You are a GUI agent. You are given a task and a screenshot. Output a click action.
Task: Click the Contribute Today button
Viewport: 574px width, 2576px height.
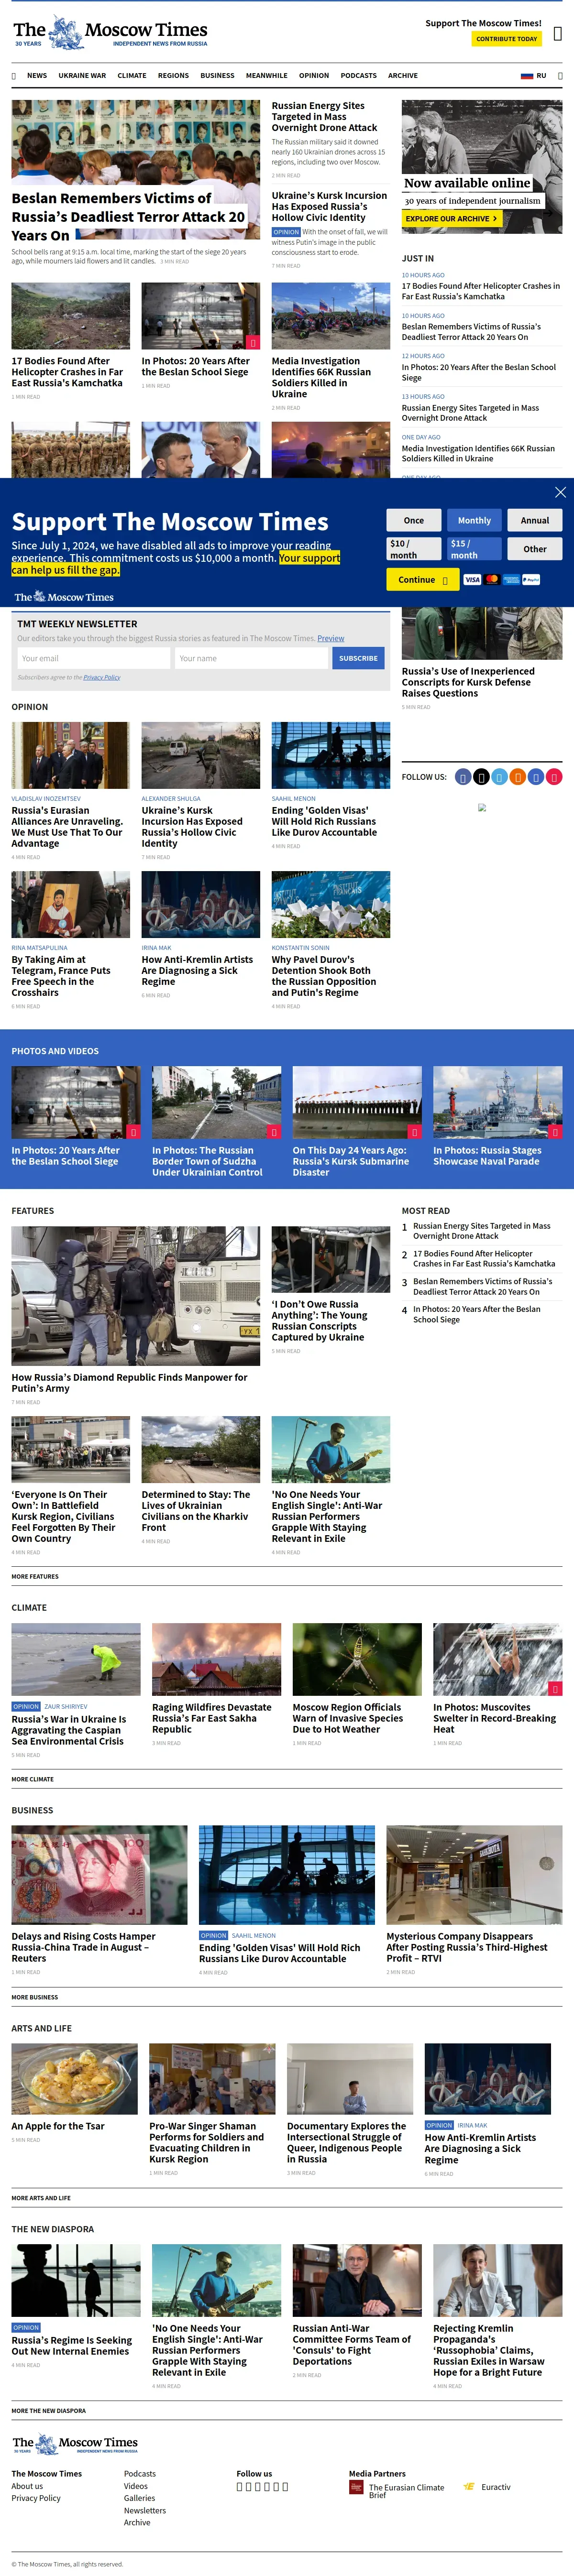click(506, 39)
